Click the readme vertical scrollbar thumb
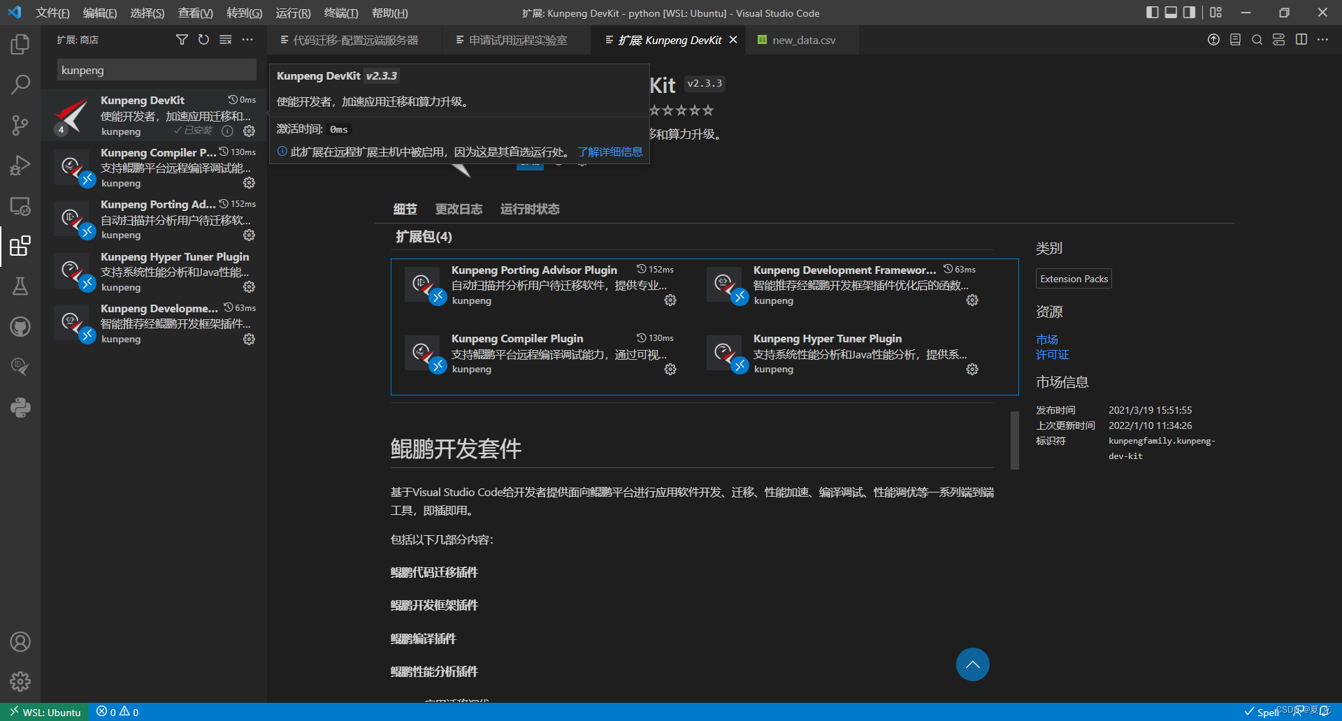 coord(1014,440)
